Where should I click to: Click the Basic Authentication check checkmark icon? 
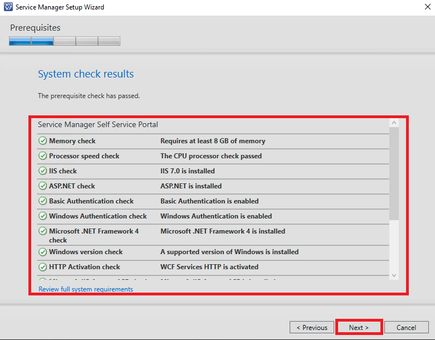coord(42,201)
